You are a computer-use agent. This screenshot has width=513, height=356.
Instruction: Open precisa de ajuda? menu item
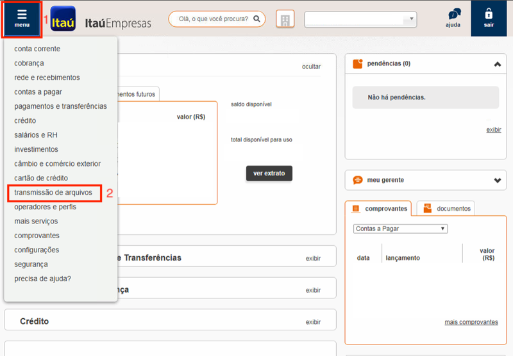pos(42,279)
